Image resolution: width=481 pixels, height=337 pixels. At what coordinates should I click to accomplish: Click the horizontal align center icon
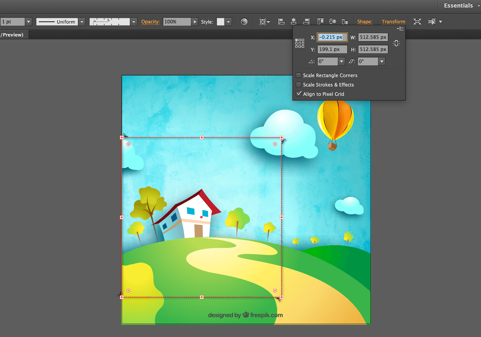point(294,22)
